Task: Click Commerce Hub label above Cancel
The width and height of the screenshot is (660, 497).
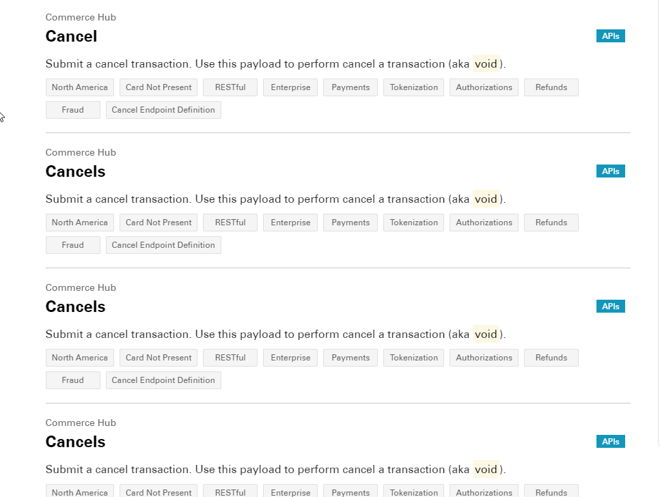Action: pyautogui.click(x=81, y=17)
